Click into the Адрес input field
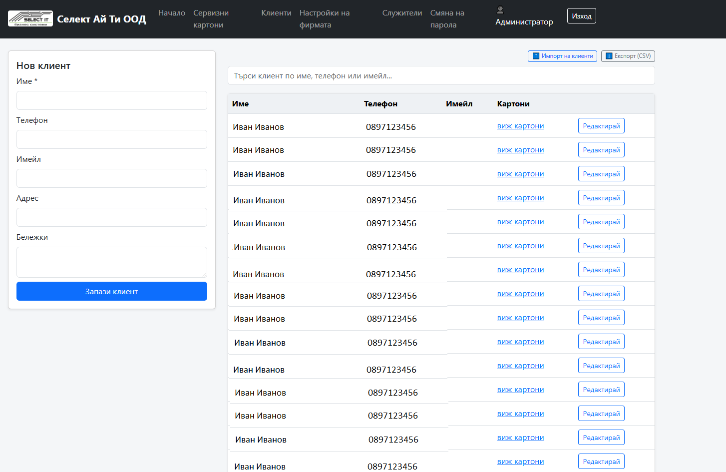 point(112,217)
